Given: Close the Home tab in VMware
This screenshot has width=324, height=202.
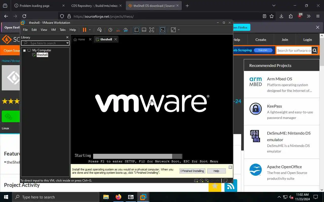Looking at the screenshot, I should point(90,39).
